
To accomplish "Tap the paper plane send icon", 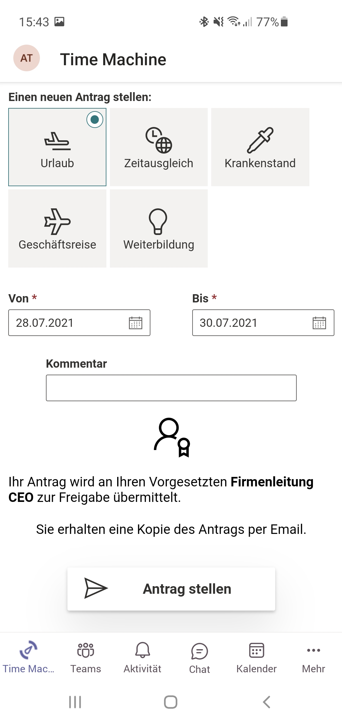I will [96, 588].
